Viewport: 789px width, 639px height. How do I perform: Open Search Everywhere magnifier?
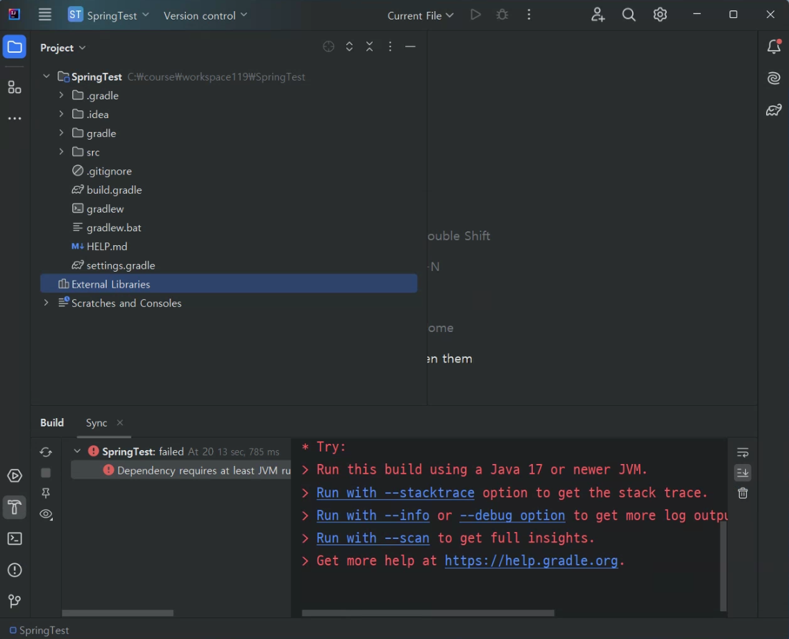[629, 15]
